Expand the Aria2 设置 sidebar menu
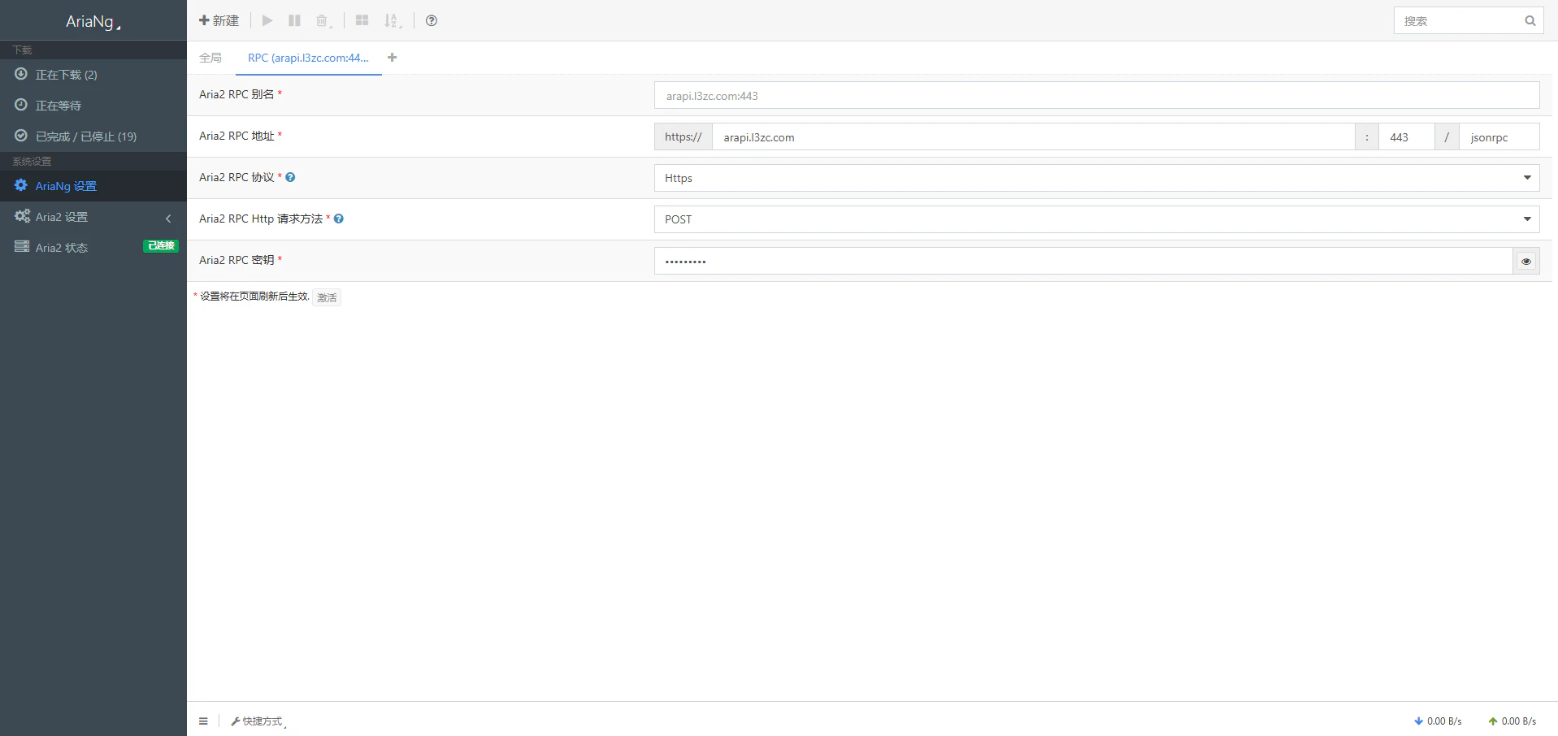This screenshot has width=1558, height=736. [x=93, y=217]
